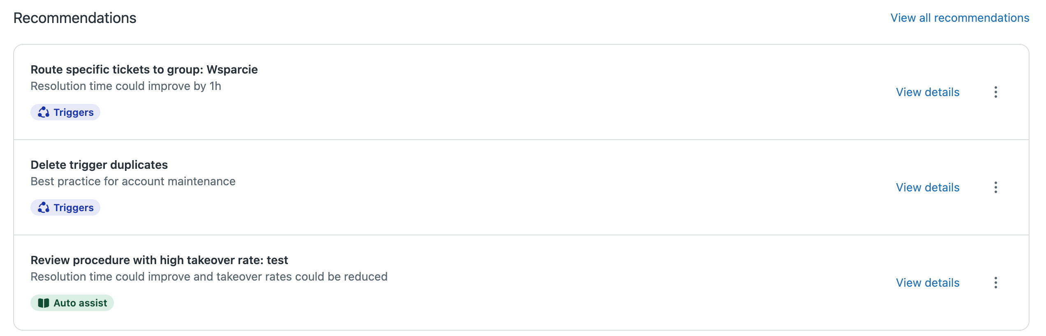View details for Route specific tickets recommendation
1046x336 pixels.
(x=928, y=92)
